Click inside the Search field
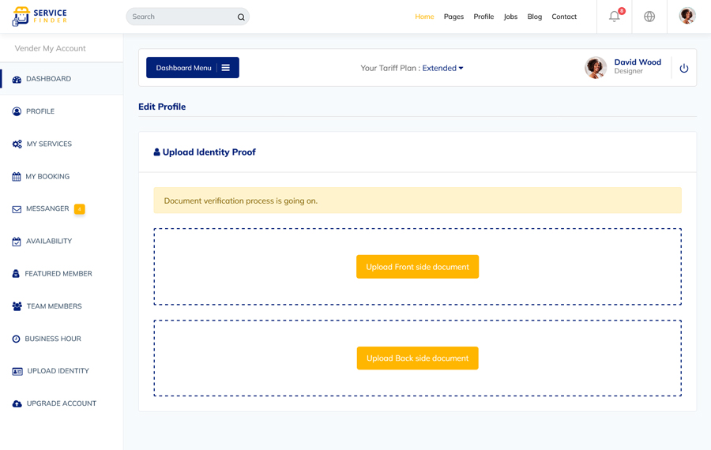This screenshot has height=450, width=711. 180,17
